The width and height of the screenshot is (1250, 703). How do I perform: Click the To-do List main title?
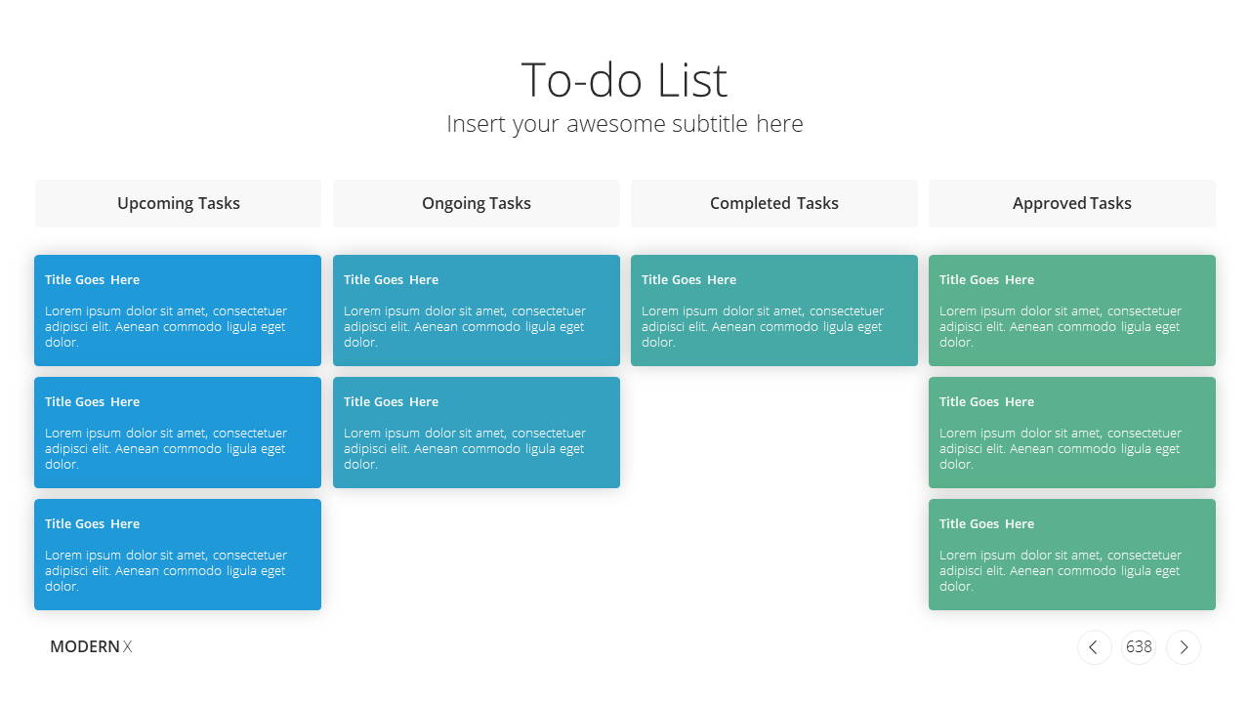click(625, 79)
